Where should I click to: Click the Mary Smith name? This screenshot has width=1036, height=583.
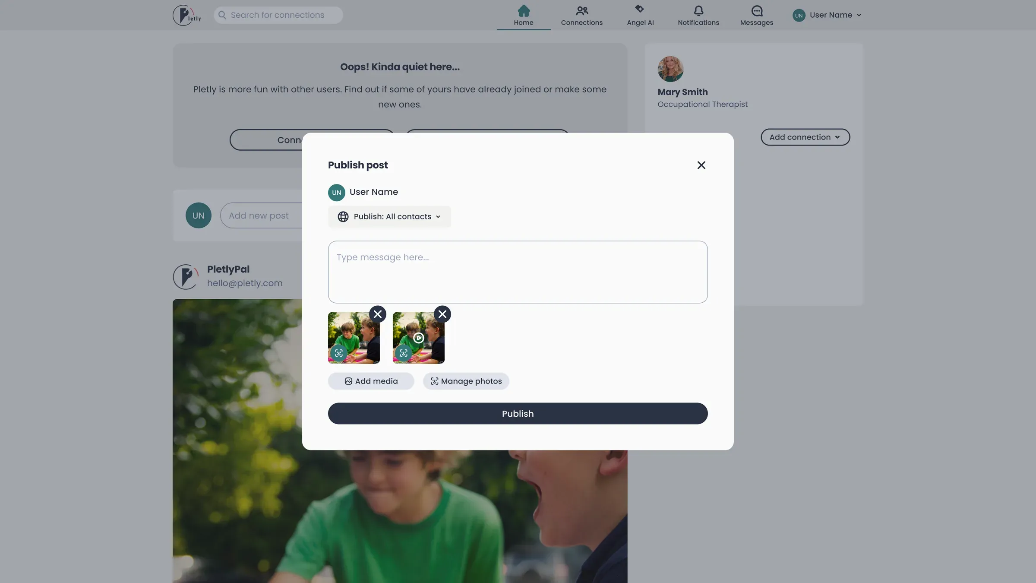(682, 92)
